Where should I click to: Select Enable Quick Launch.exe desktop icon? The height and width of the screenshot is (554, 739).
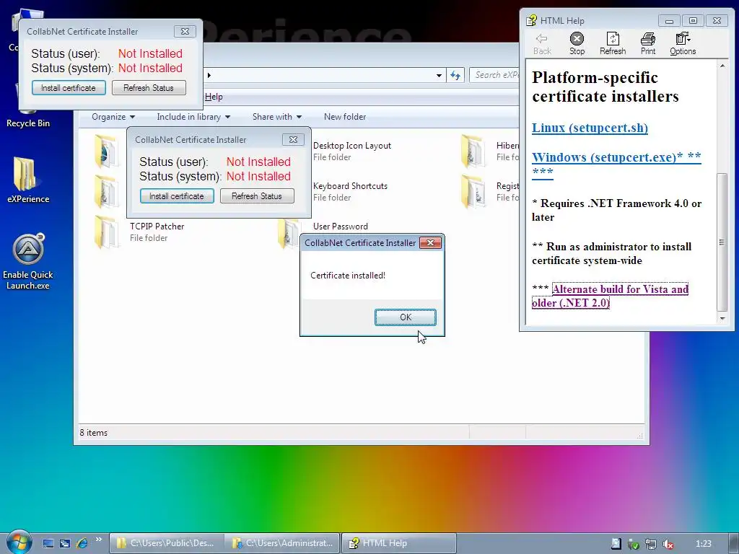pyautogui.click(x=28, y=261)
